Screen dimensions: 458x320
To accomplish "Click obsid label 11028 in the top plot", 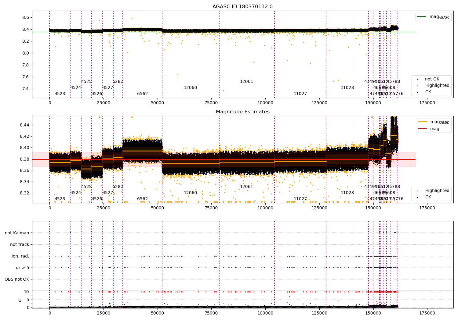I will pyautogui.click(x=347, y=88).
